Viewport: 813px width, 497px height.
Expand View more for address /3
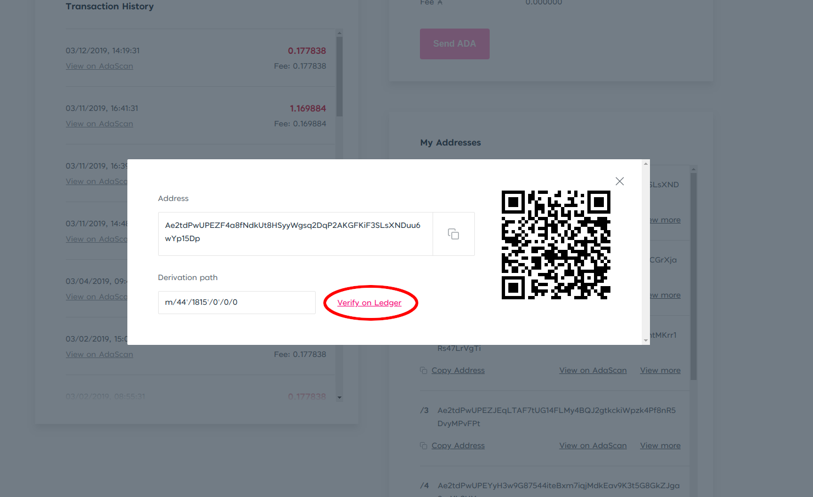coord(660,445)
